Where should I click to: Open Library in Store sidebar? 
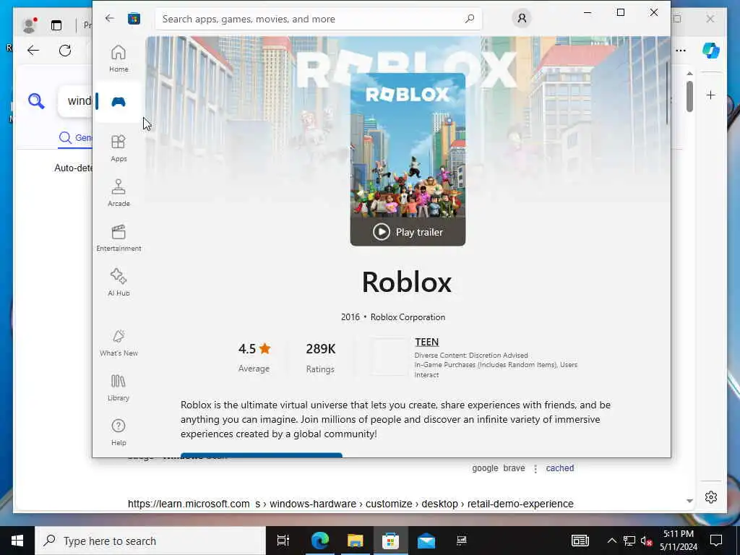pyautogui.click(x=119, y=387)
